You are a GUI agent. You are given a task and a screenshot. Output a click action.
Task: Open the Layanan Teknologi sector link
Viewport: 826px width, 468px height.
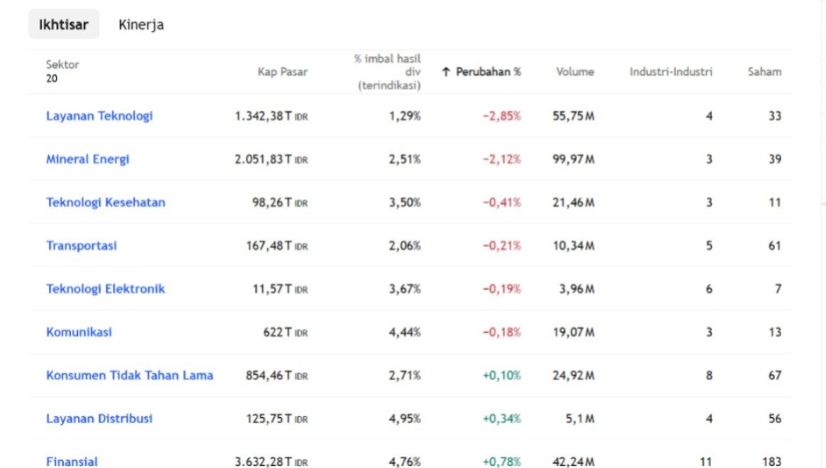tap(99, 116)
